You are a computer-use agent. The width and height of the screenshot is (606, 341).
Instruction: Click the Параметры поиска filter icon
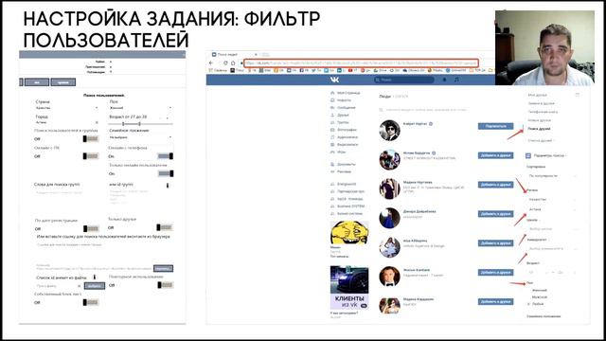pyautogui.click(x=528, y=155)
